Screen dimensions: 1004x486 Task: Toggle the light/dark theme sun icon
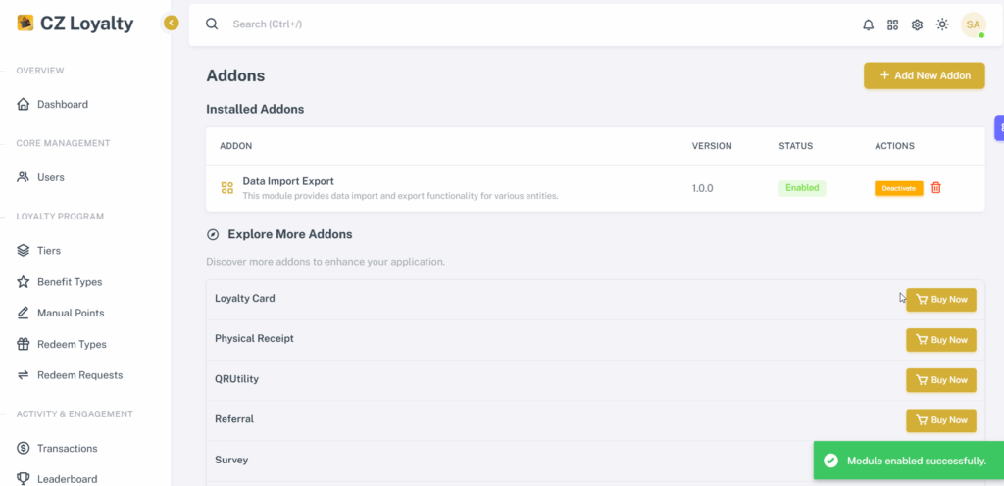(x=942, y=24)
